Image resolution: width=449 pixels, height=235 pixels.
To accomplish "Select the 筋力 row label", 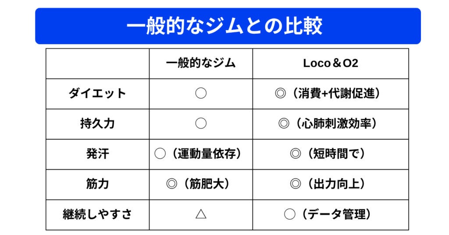I will coord(97,184).
